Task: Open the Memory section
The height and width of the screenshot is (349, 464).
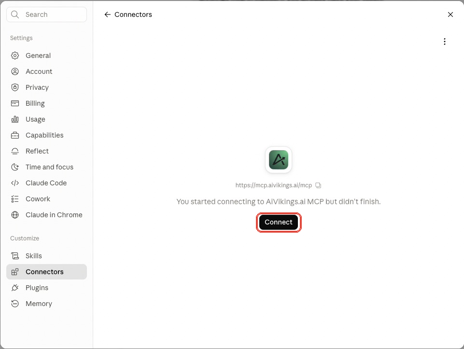Action: coord(46,304)
